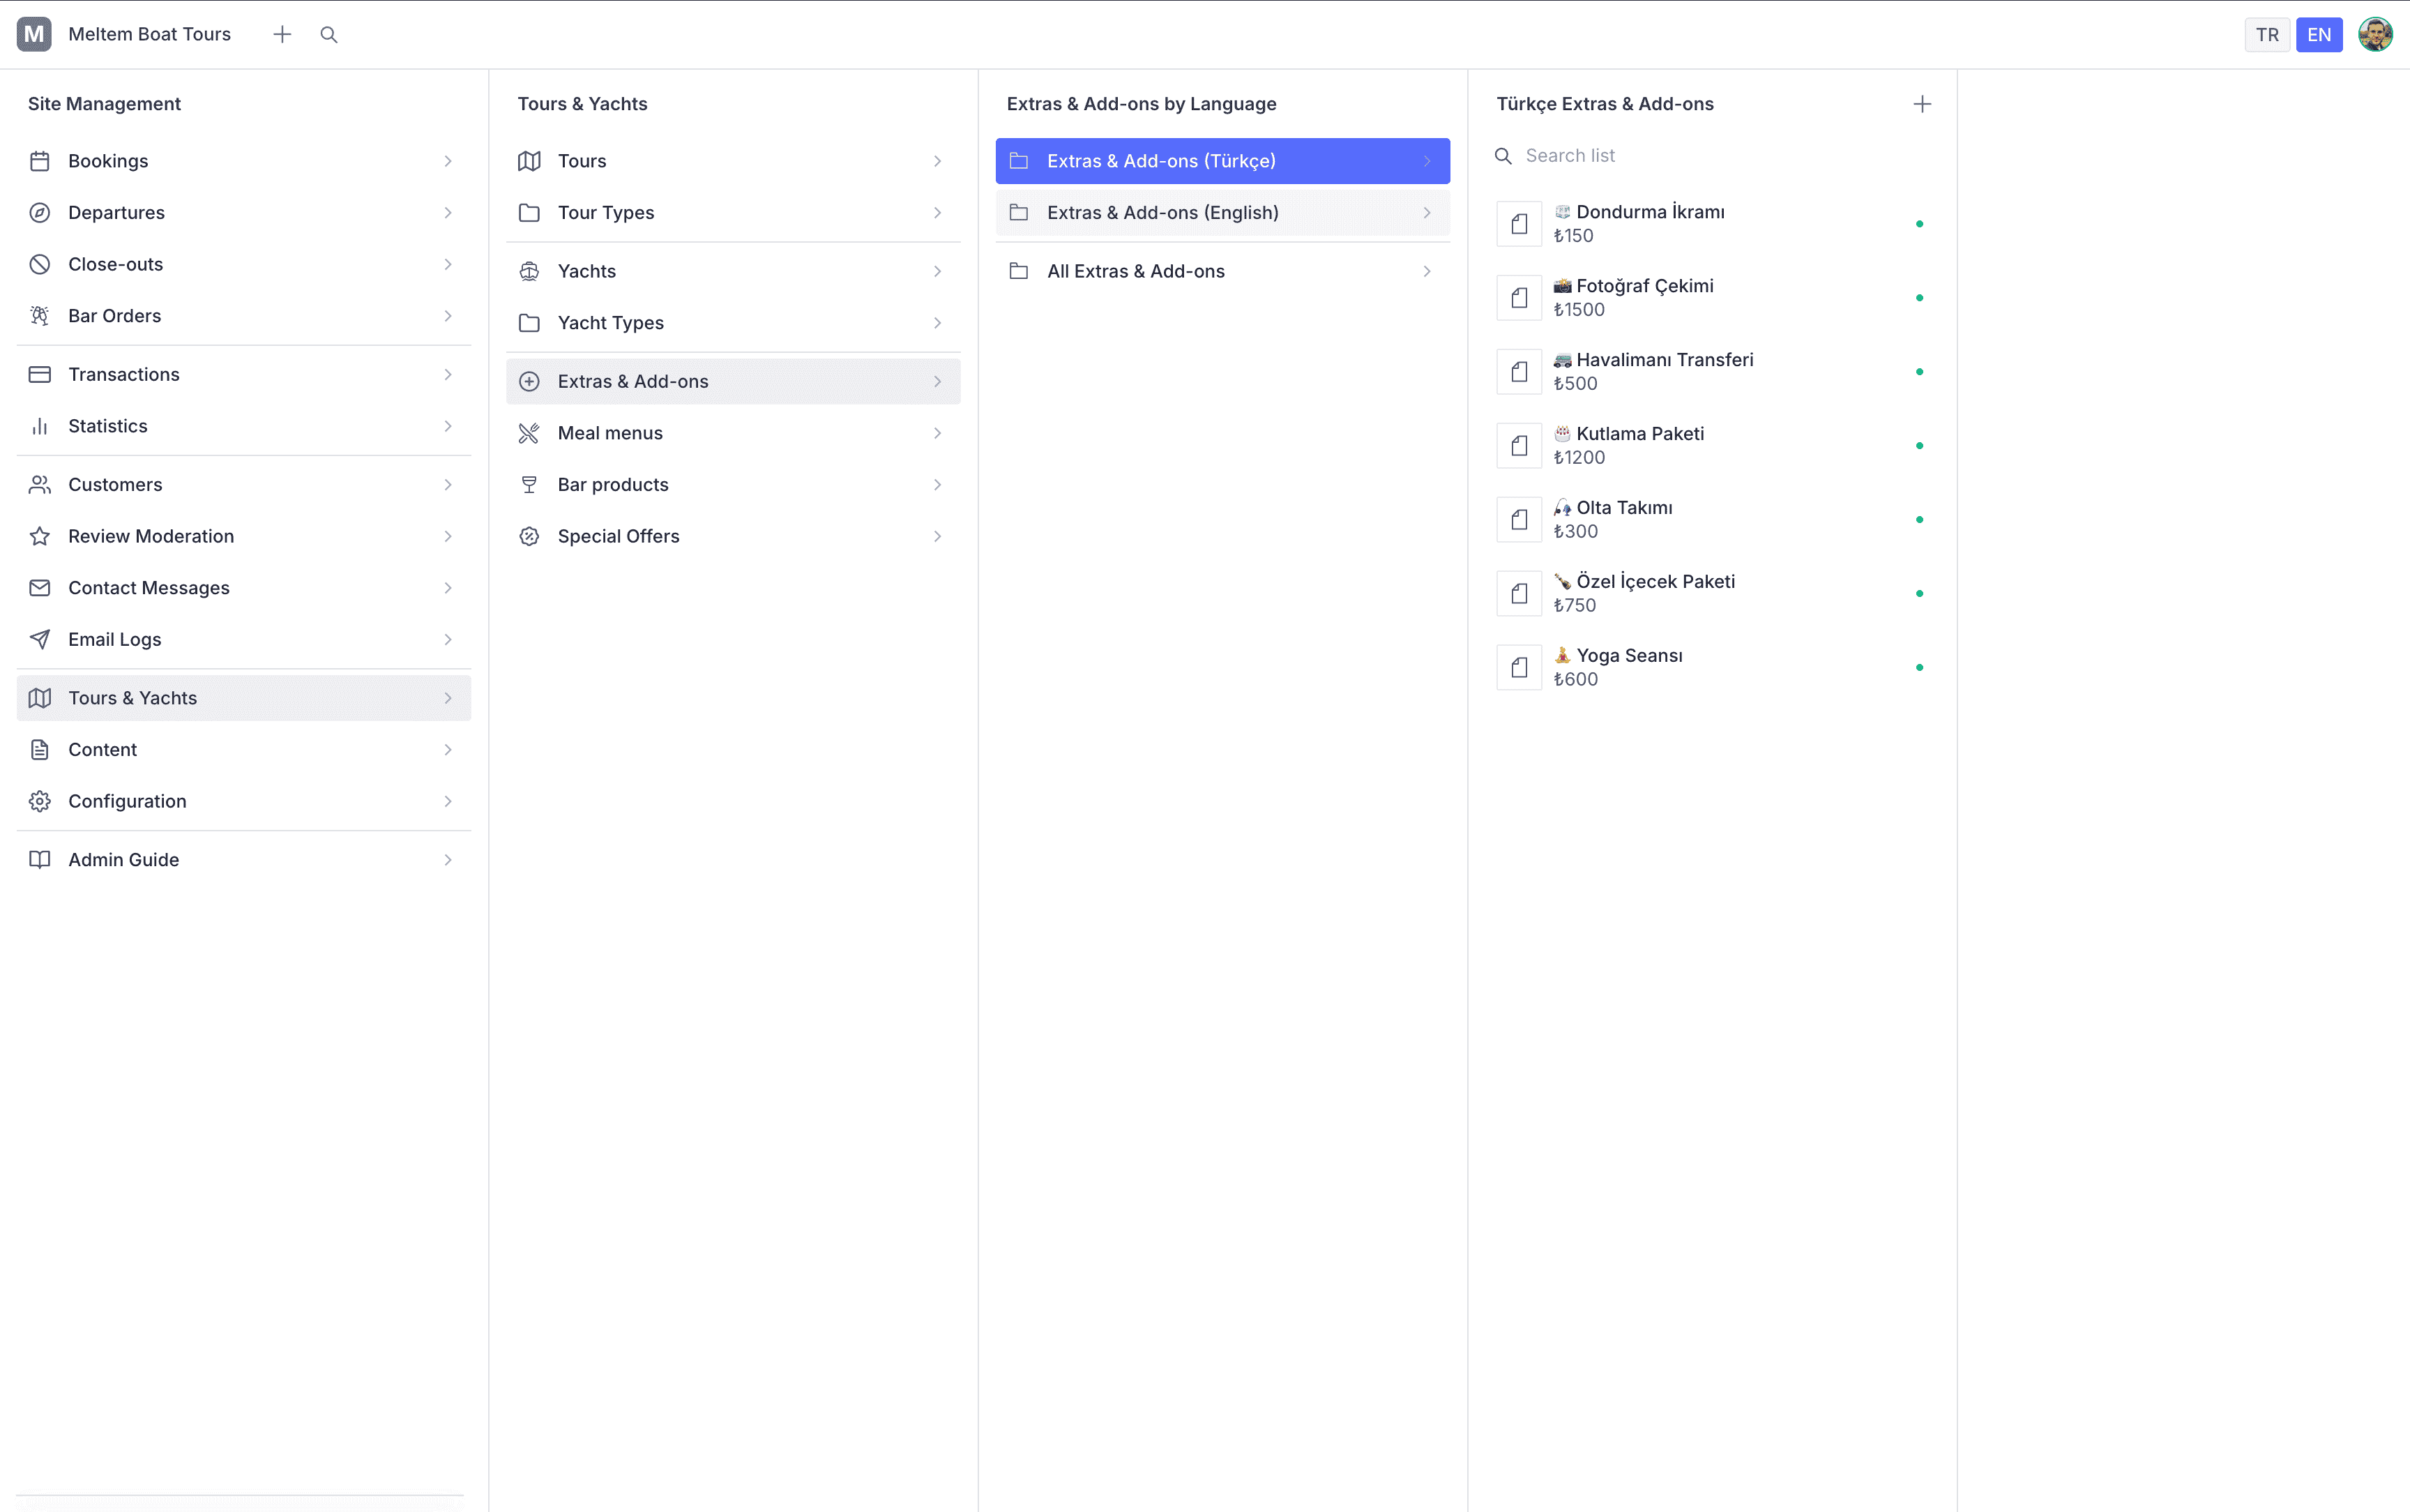Image resolution: width=2410 pixels, height=1512 pixels.
Task: Open the Fotoğraf Çekimi item
Action: (x=1712, y=298)
